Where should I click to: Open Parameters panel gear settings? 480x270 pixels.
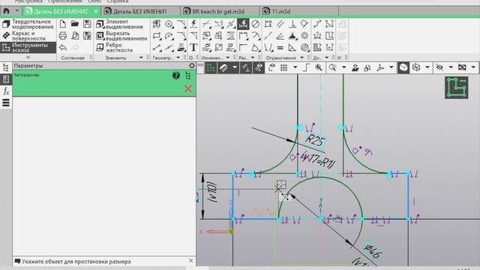(192, 65)
